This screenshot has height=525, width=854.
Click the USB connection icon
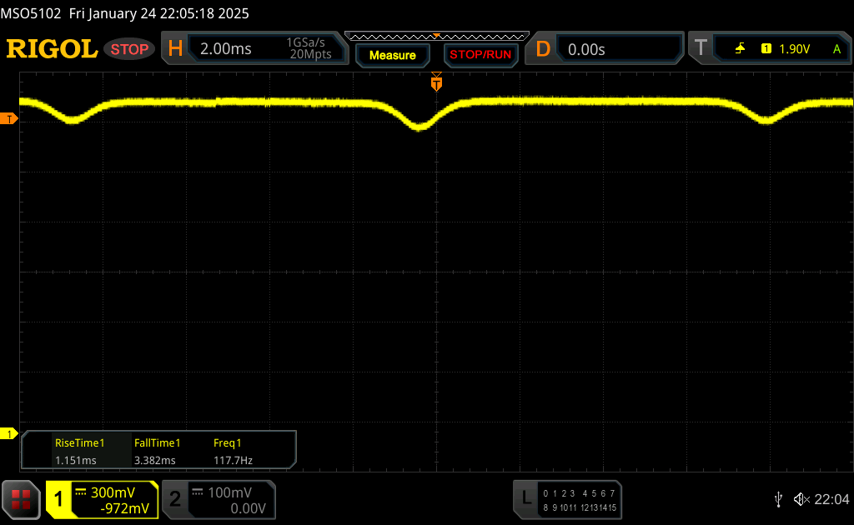click(x=779, y=499)
